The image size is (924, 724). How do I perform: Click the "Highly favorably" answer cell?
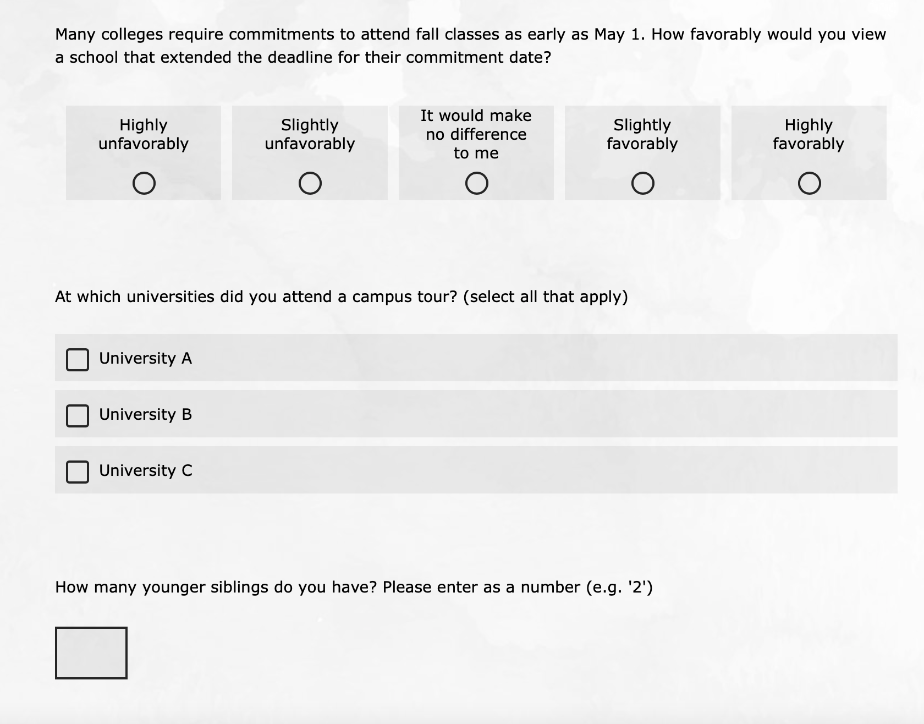pyautogui.click(x=808, y=152)
